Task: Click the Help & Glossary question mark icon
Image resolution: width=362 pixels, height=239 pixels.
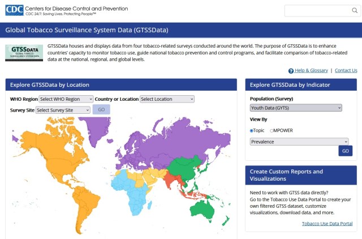Action: (x=291, y=71)
